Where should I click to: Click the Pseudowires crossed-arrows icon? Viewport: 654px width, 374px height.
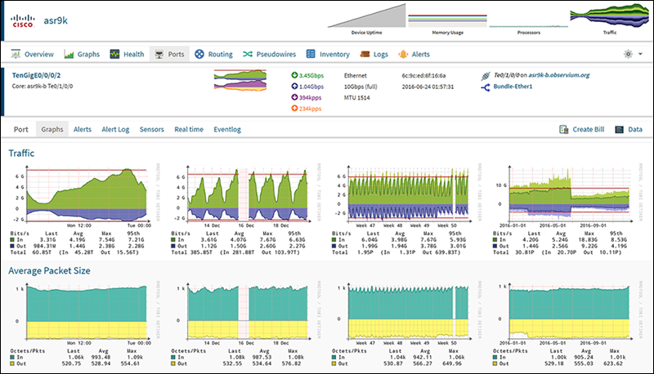coord(248,54)
